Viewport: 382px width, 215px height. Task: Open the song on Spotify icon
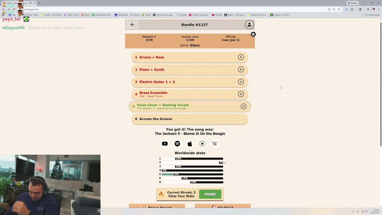coord(177,144)
